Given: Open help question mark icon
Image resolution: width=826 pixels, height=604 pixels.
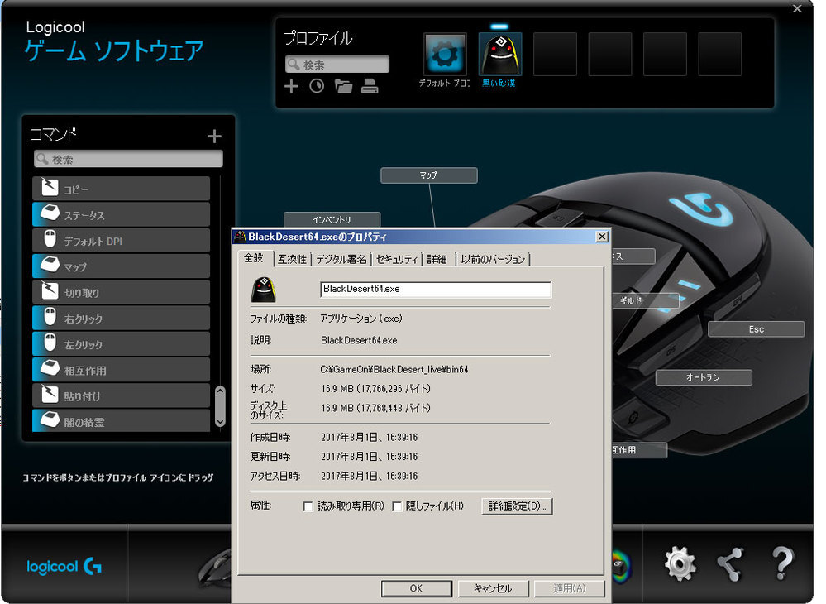Looking at the screenshot, I should [782, 563].
